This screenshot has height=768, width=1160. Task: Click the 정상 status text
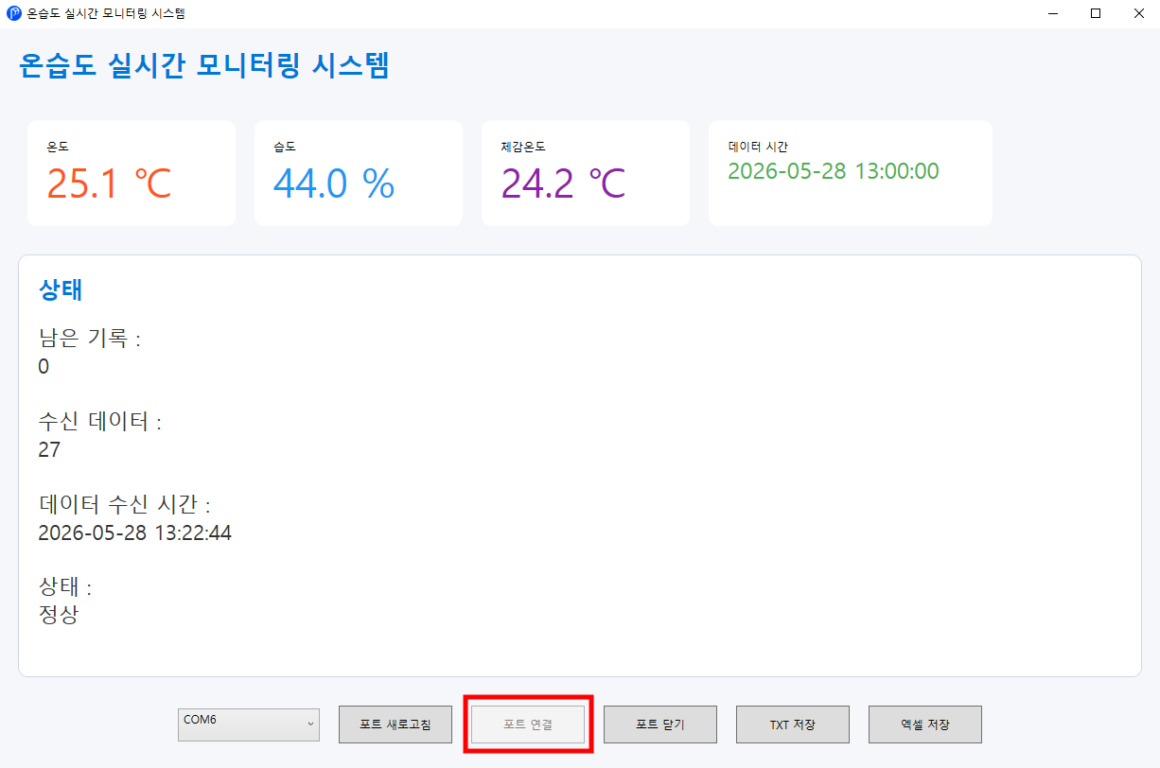coord(59,616)
